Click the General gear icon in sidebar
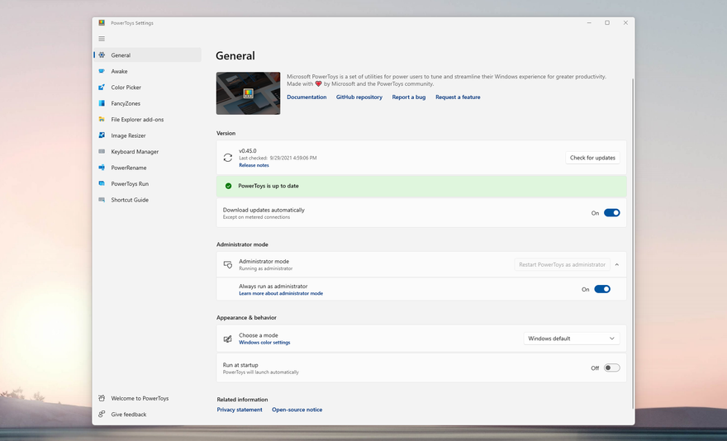727x441 pixels. 102,55
